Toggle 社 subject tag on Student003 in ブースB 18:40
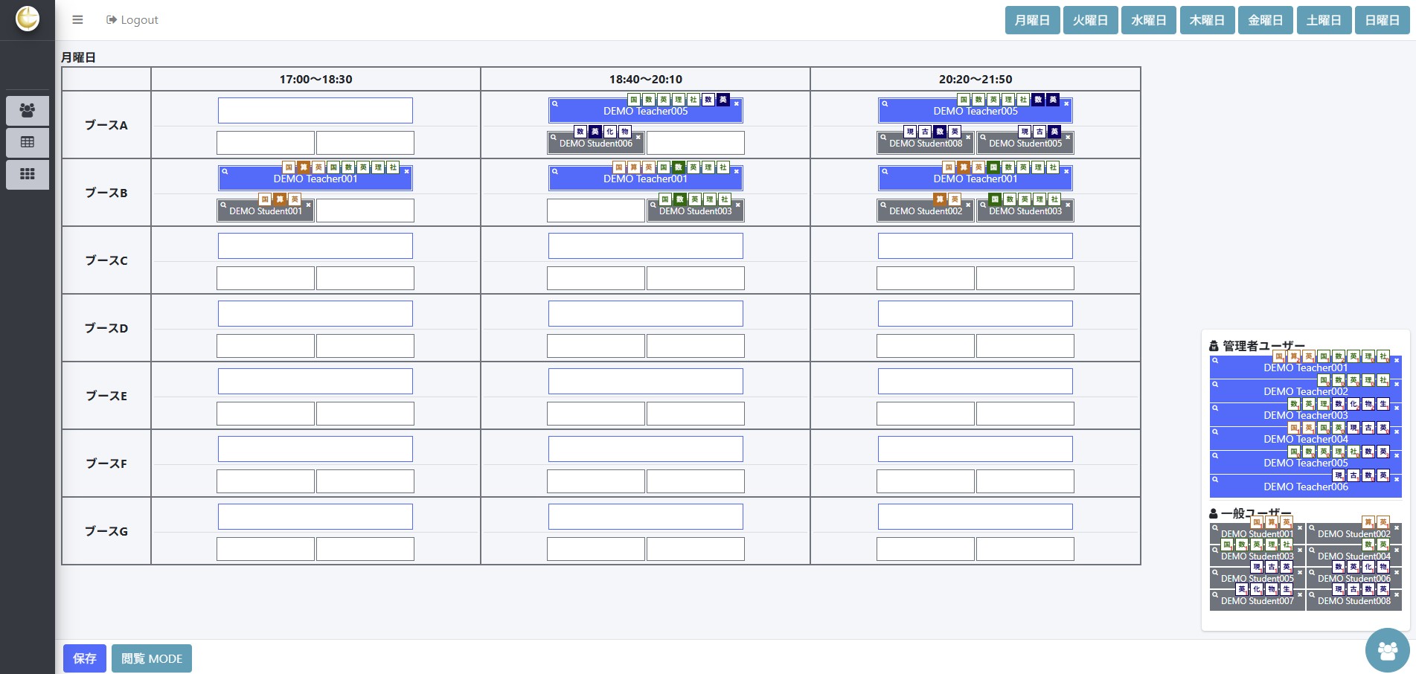This screenshot has height=674, width=1416. pyautogui.click(x=724, y=199)
